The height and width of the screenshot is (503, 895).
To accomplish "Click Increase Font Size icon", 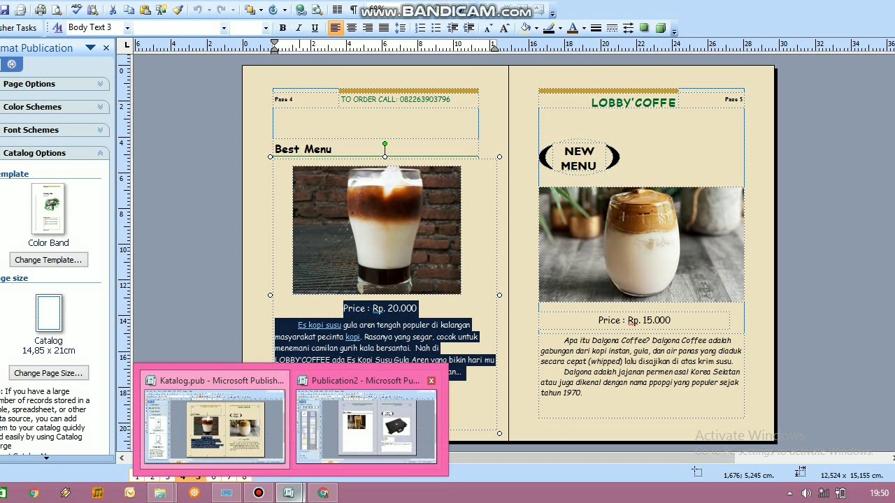I will [504, 28].
